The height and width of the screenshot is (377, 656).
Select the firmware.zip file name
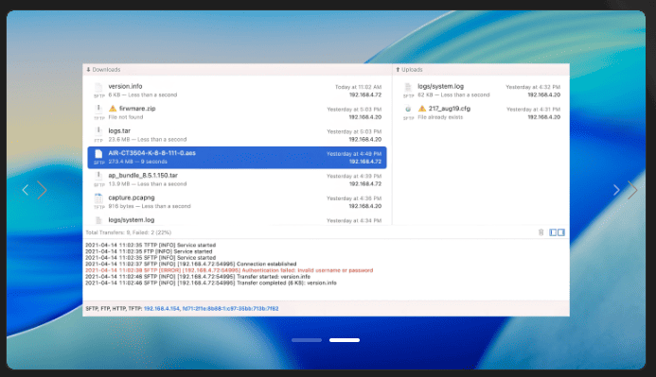pos(137,109)
